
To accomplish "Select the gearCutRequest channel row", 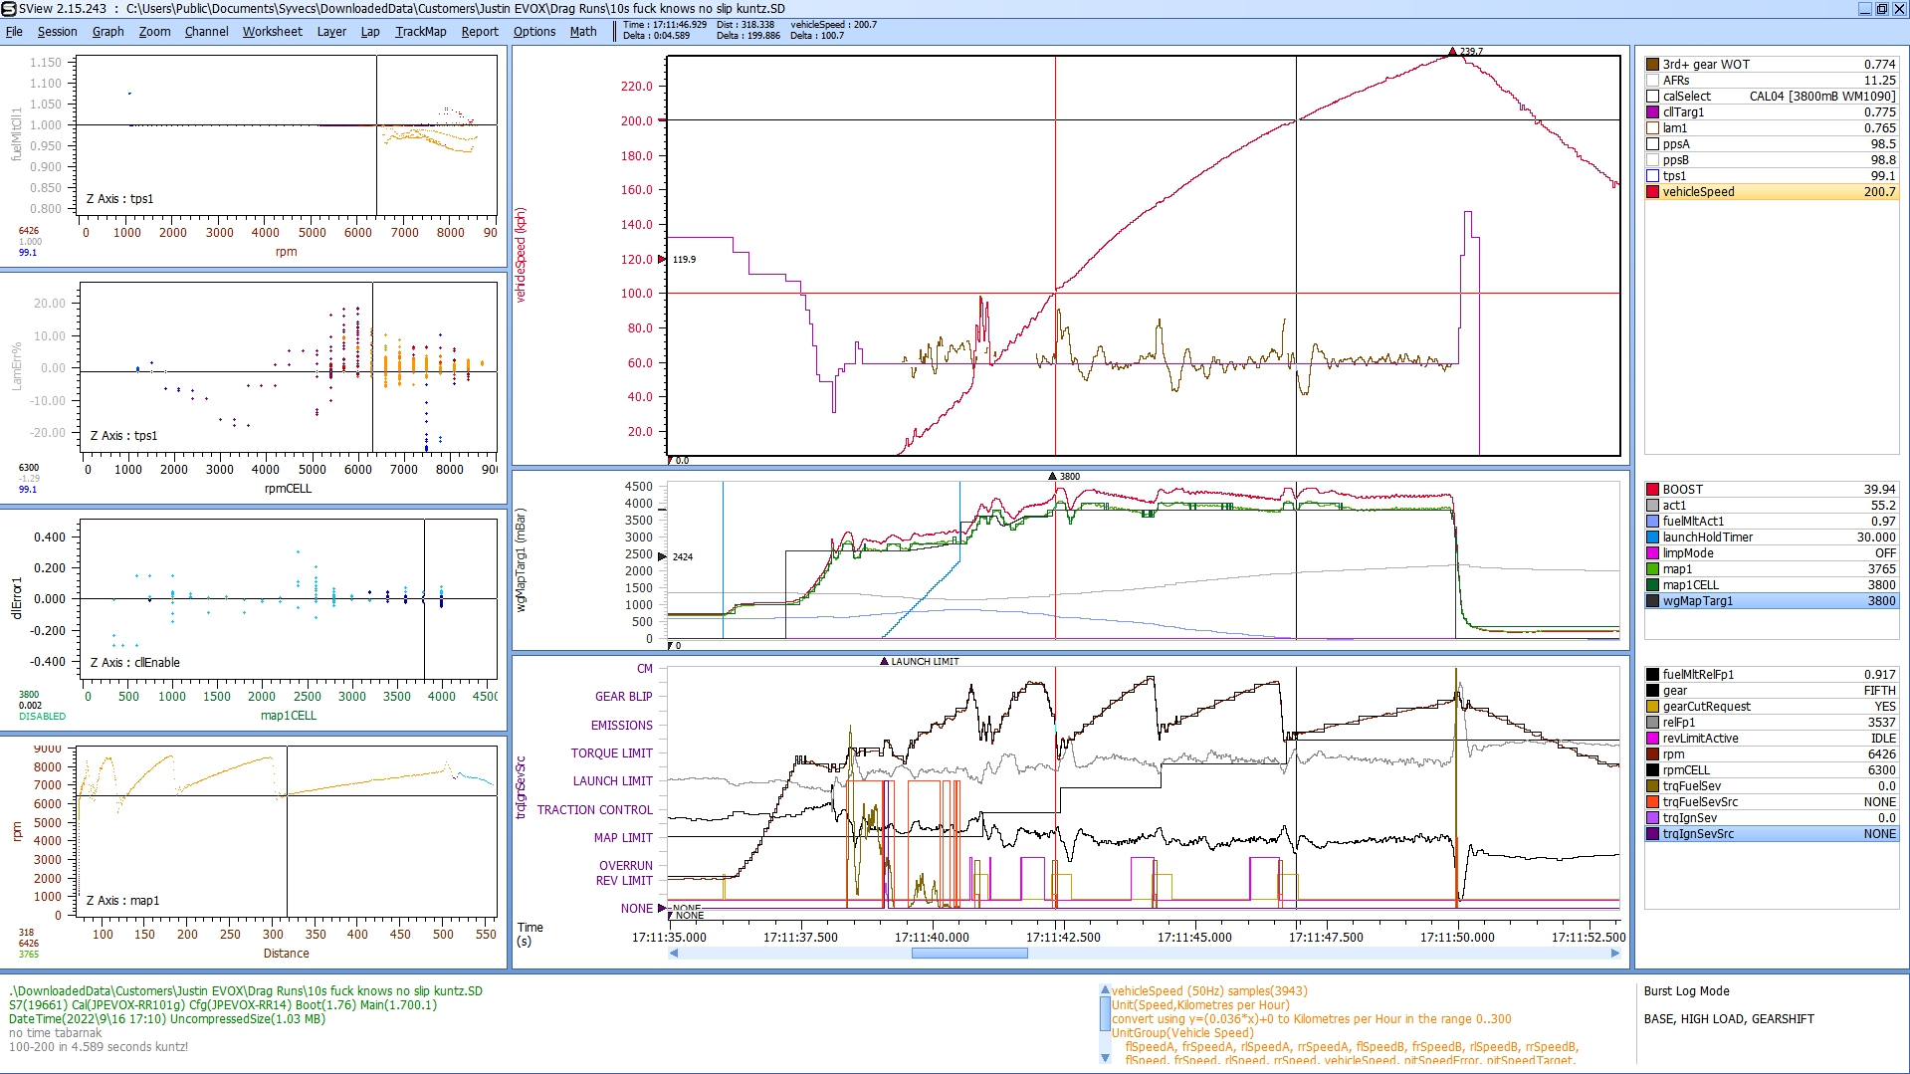I will pos(1772,707).
